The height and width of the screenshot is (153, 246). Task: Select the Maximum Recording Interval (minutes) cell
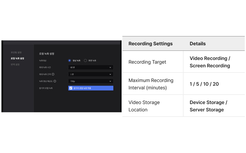tap(151, 84)
